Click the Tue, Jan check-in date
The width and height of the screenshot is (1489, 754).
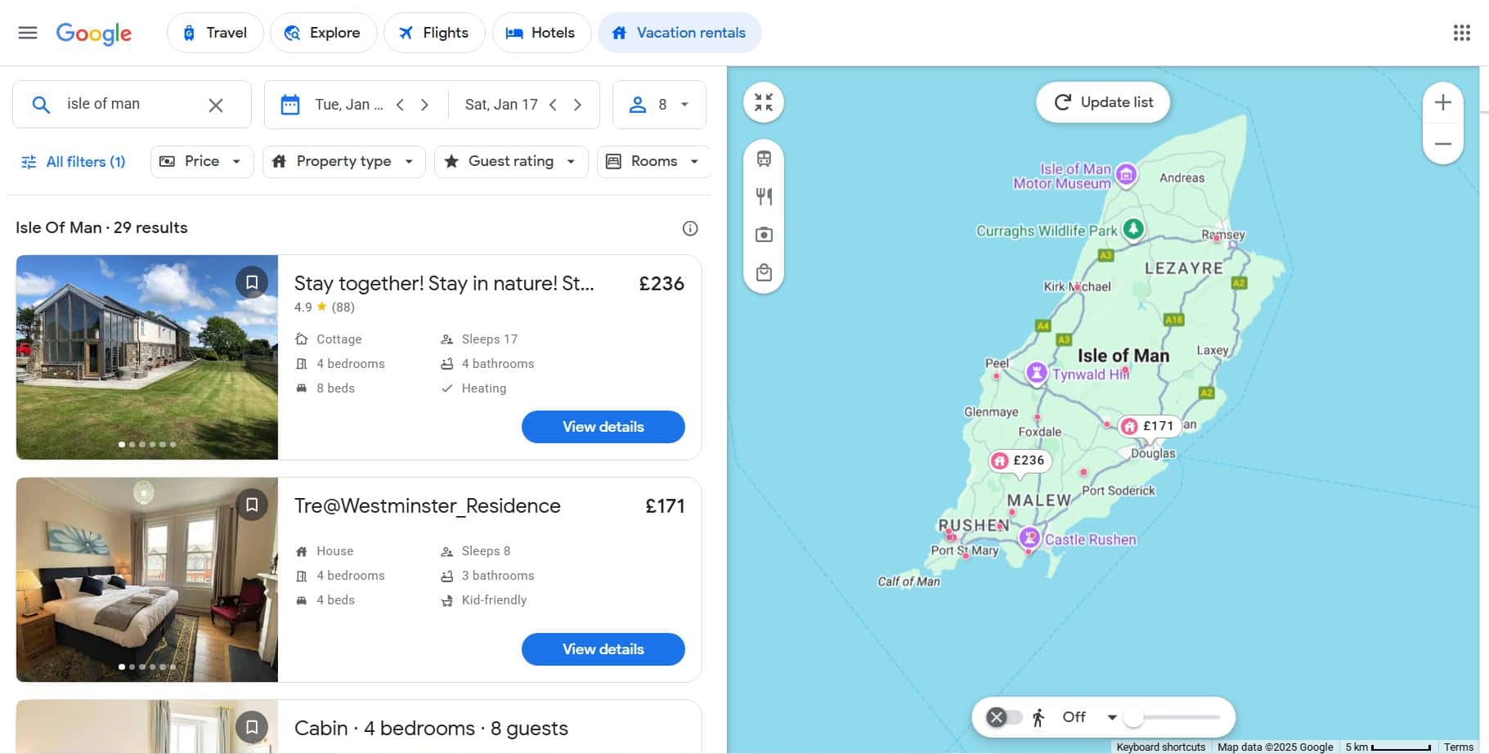click(348, 105)
